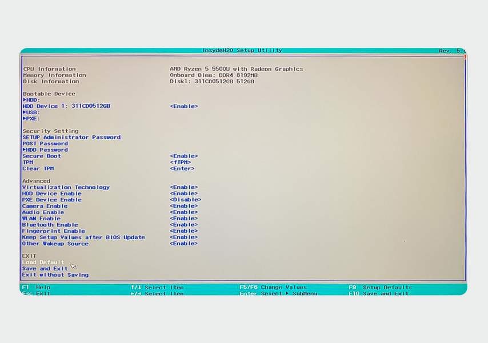The image size is (488, 343).
Task: Open the HDD Password submenu
Action: (x=46, y=150)
